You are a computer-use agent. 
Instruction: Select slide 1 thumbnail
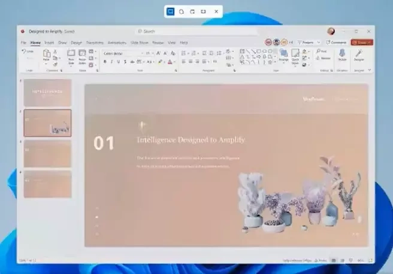click(47, 93)
